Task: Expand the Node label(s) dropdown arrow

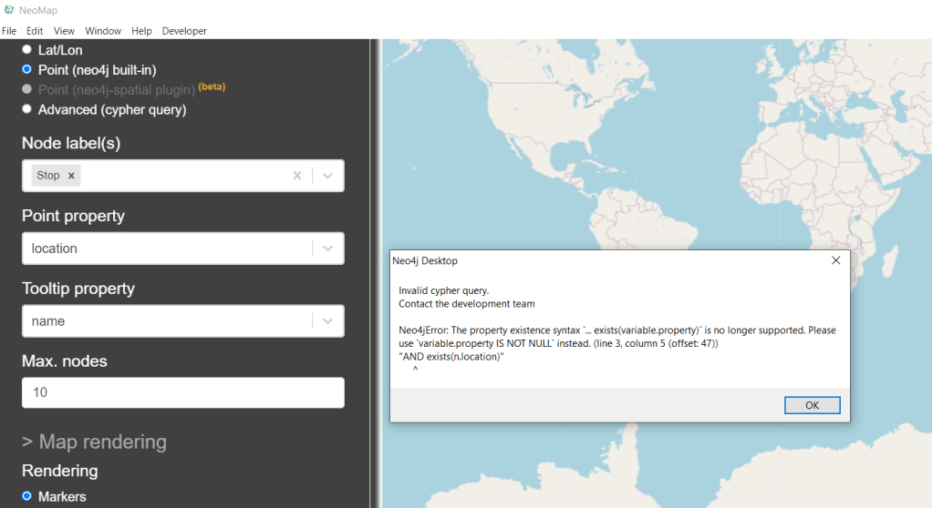Action: tap(327, 176)
